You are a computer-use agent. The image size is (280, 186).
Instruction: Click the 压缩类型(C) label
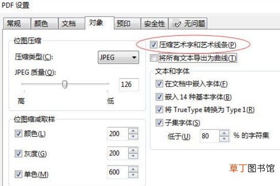click(34, 57)
